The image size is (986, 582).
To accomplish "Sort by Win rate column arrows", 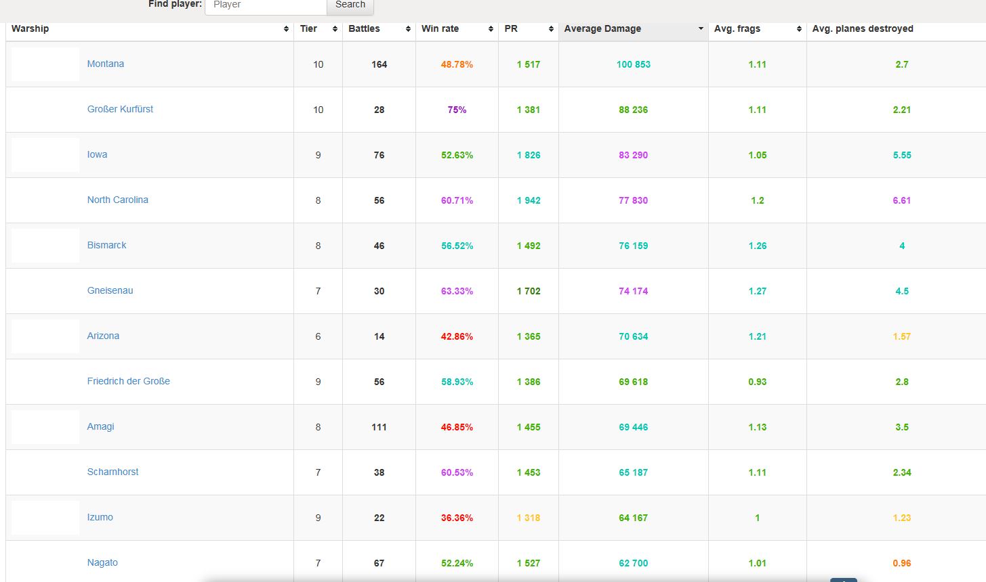I will 491,29.
